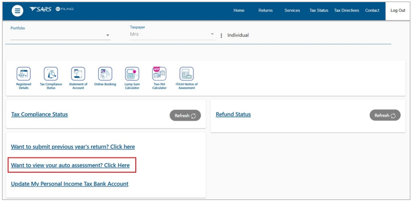The width and height of the screenshot is (413, 202).
Task: Open Tax Status in navigation bar
Action: click(x=319, y=11)
